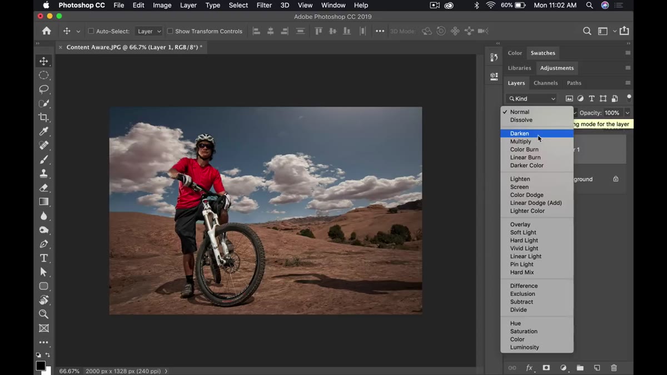Toggle the type layer filter
Image resolution: width=667 pixels, height=375 pixels.
pyautogui.click(x=591, y=99)
